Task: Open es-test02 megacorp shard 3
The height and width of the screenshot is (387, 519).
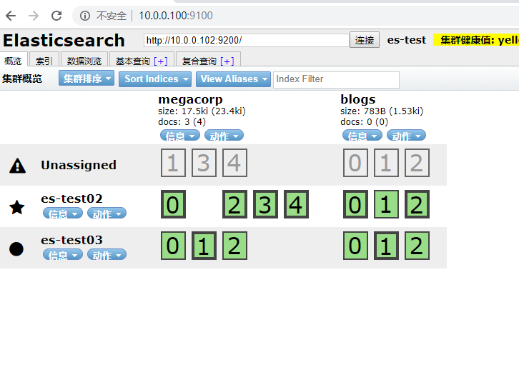Action: tap(265, 204)
